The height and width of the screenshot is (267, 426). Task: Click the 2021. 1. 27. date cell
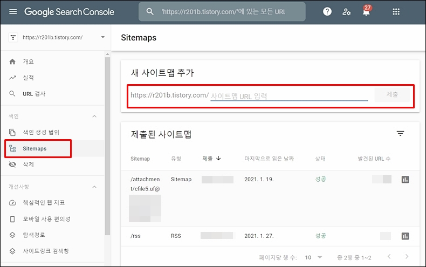click(x=259, y=236)
